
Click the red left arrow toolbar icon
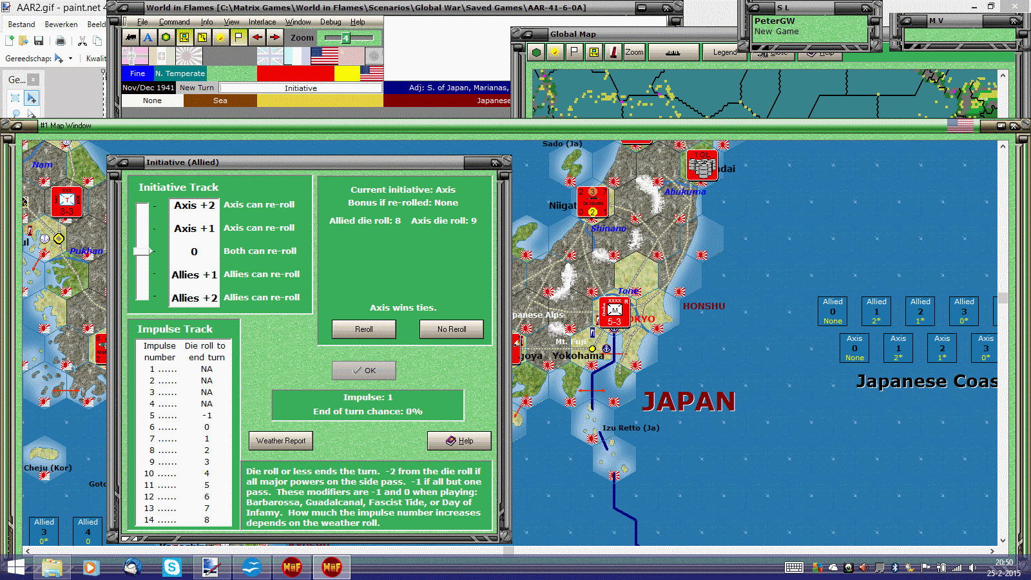pyautogui.click(x=256, y=37)
